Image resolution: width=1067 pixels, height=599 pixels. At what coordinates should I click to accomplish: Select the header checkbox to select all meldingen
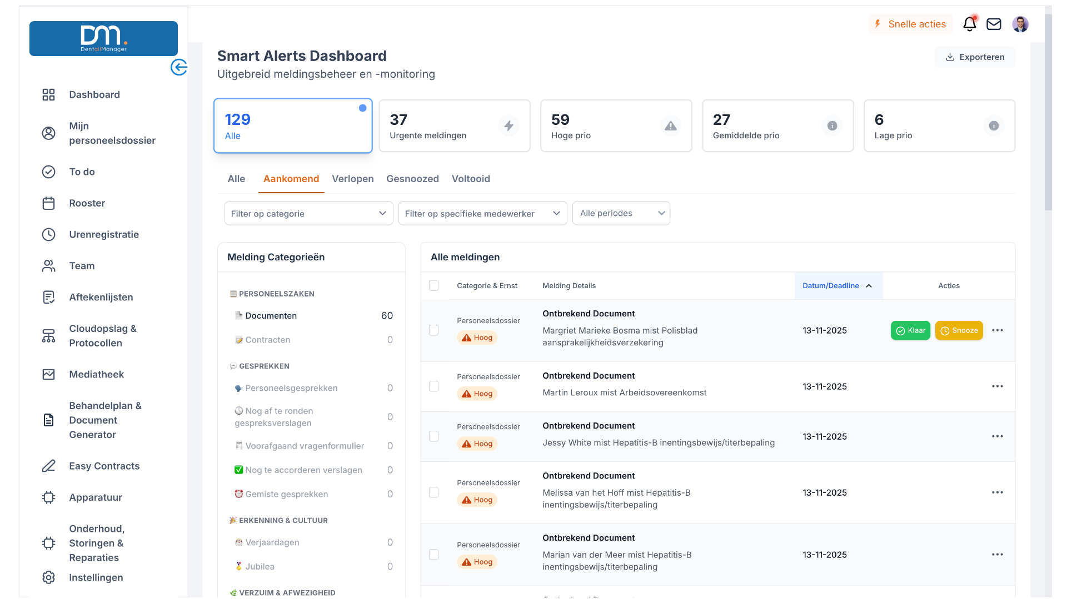click(x=434, y=285)
